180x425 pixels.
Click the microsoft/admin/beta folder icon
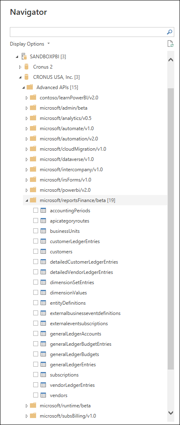point(33,108)
